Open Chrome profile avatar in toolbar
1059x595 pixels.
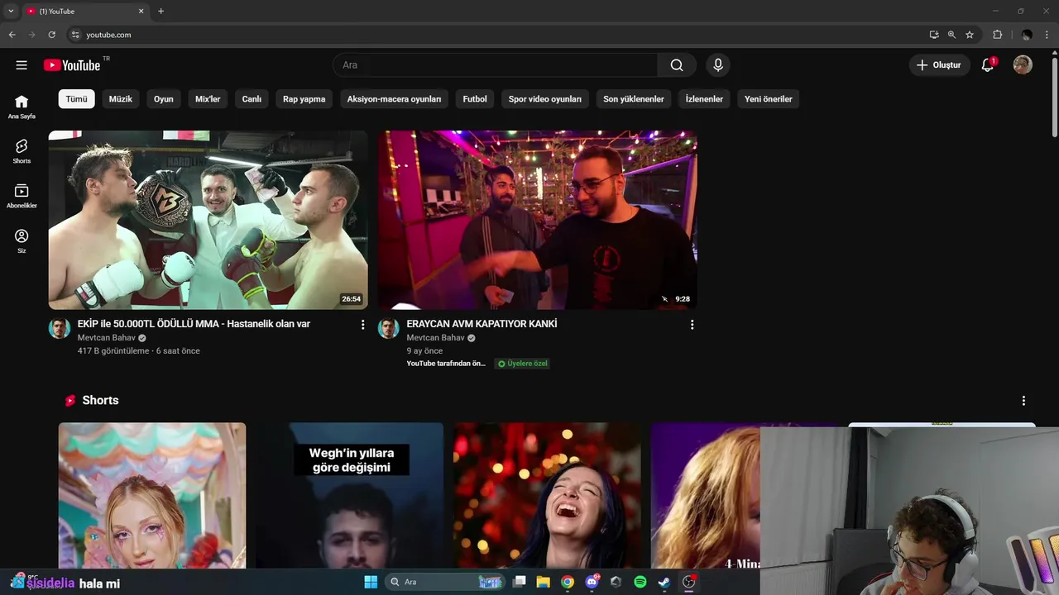pyautogui.click(x=1027, y=35)
